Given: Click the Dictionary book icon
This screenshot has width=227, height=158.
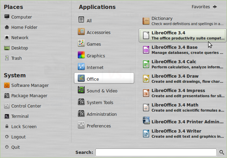Looking at the screenshot, I should coord(146,21).
